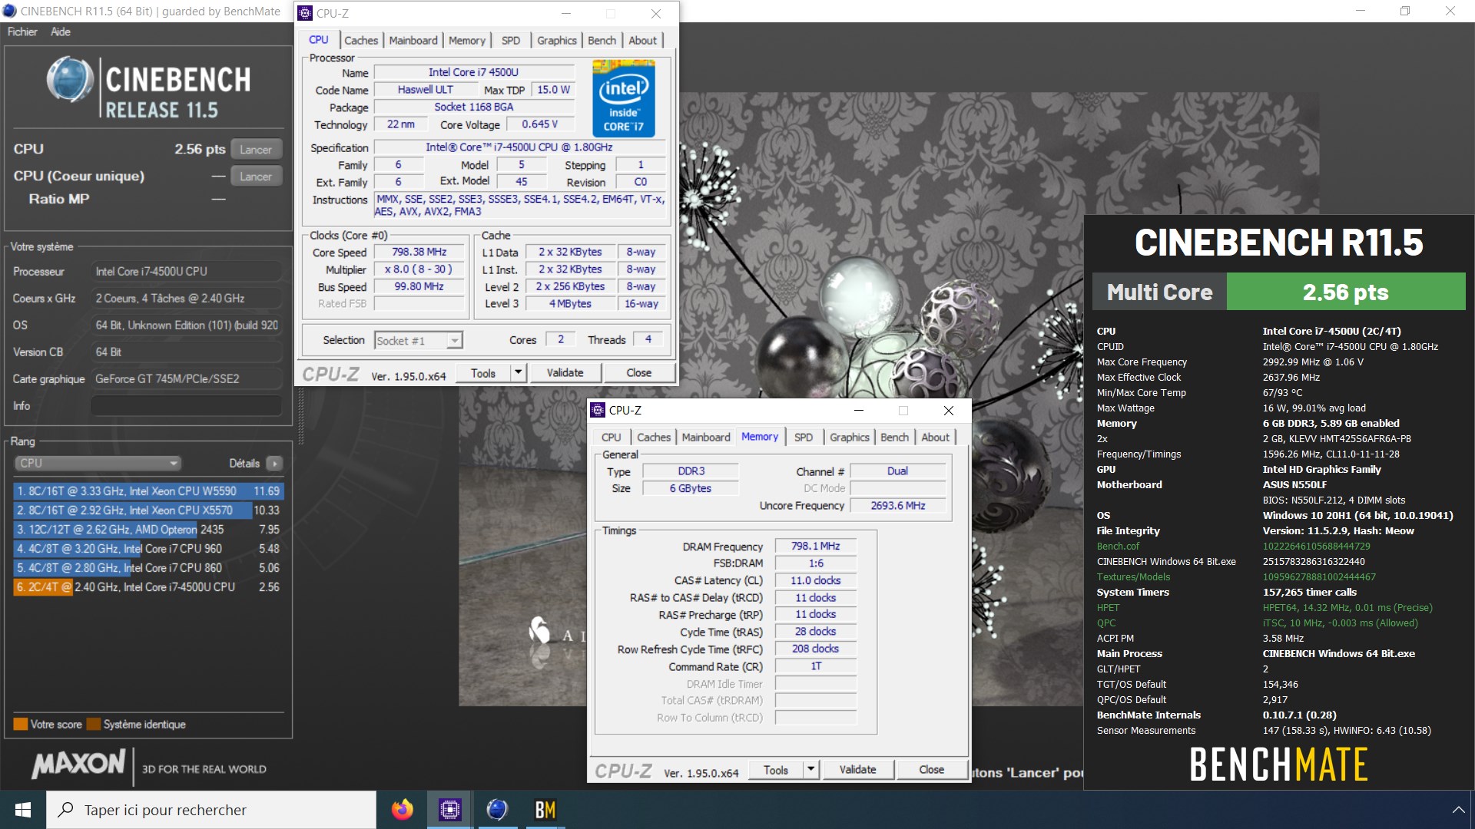Viewport: 1475px width, 829px height.
Task: Show hidden system tray icons
Action: [x=1457, y=810]
